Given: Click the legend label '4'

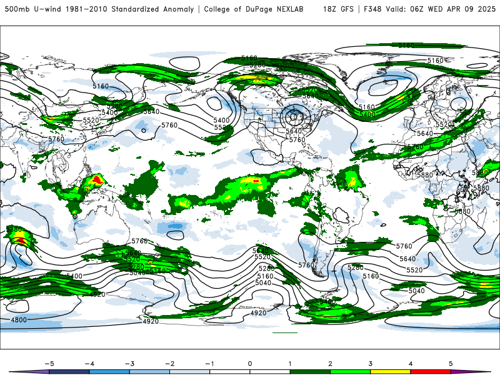Looking at the screenshot, I should (x=411, y=364).
